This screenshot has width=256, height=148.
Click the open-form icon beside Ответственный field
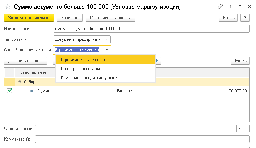246,128
